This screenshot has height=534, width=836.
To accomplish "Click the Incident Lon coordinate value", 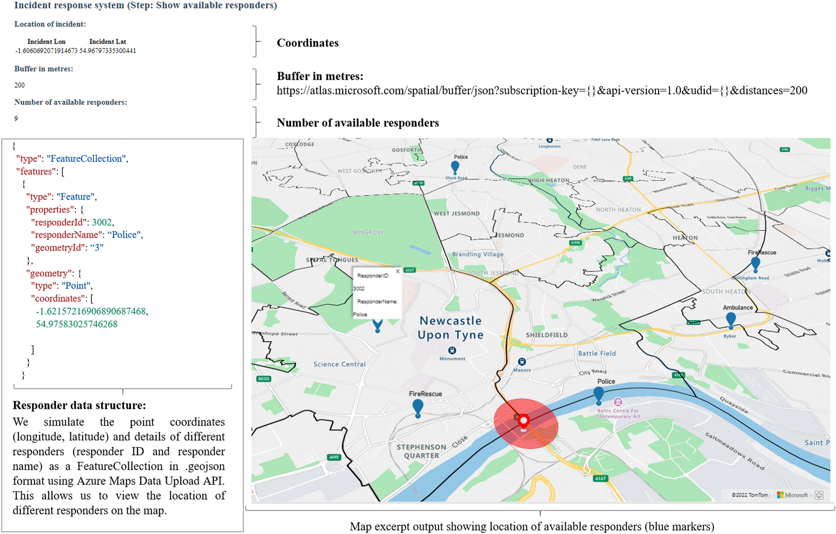I will click(x=46, y=51).
